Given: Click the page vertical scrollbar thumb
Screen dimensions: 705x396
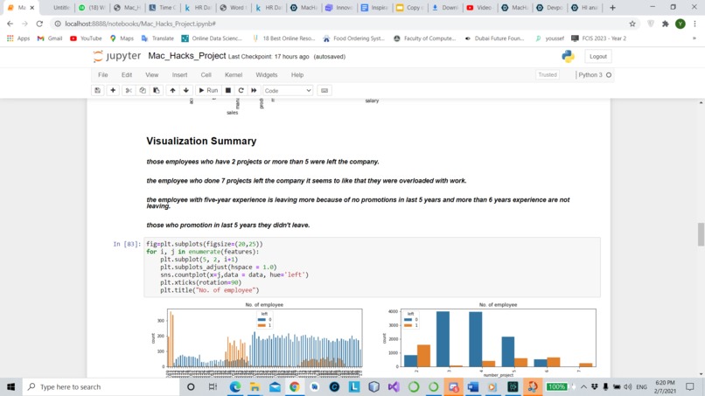Looking at the screenshot, I should coord(701,234).
